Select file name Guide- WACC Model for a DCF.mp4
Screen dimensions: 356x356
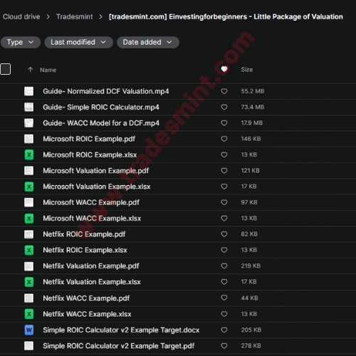(x=101, y=123)
